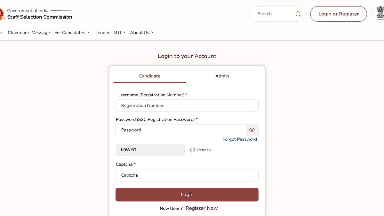Expand the About Us dropdown
The height and width of the screenshot is (216, 384).
142,33
